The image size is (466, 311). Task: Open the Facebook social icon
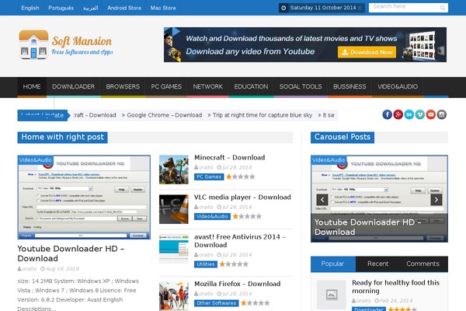click(387, 114)
